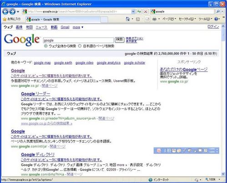Open related keyword google video

(x=85, y=63)
